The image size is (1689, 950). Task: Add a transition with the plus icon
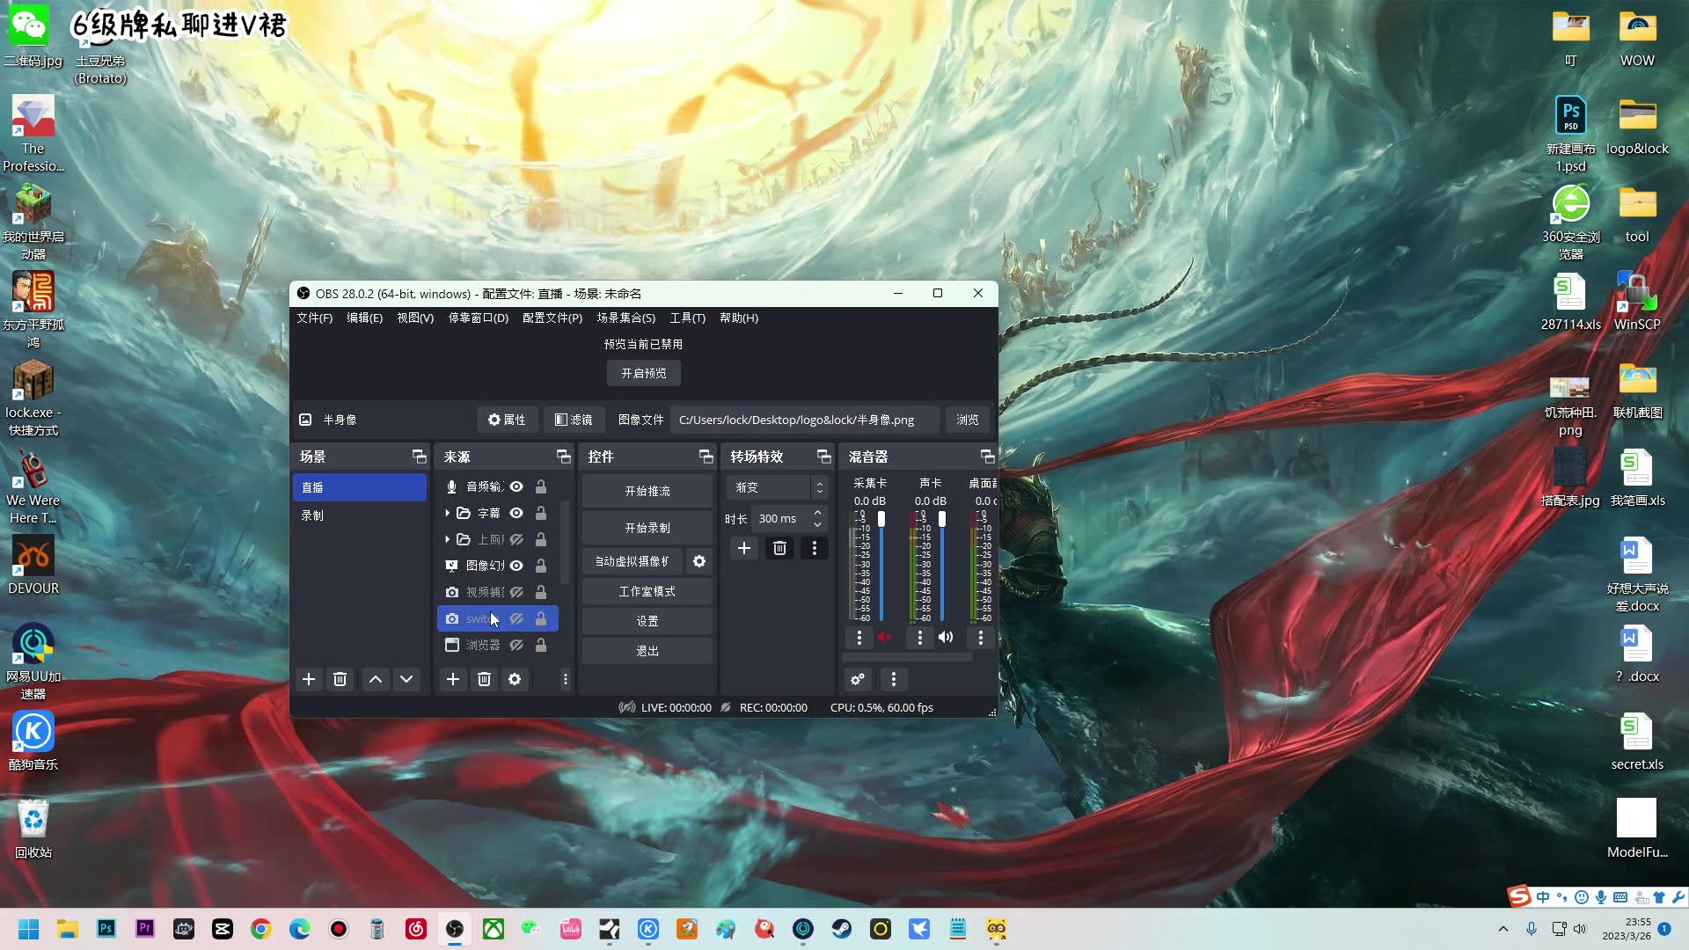744,548
